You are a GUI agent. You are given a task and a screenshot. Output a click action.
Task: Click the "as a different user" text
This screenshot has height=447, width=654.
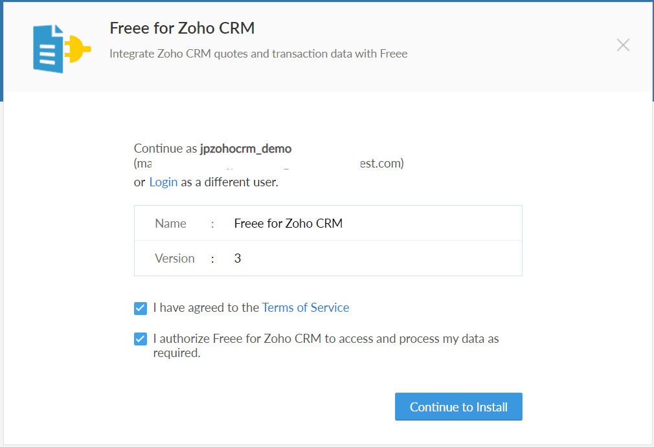point(229,182)
